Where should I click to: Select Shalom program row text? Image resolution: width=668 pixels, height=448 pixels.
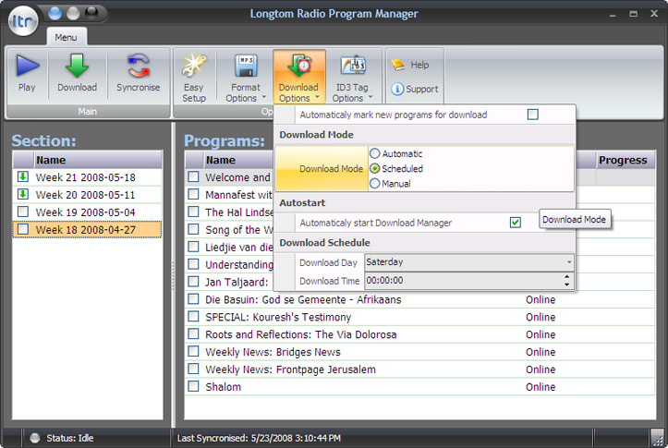224,387
